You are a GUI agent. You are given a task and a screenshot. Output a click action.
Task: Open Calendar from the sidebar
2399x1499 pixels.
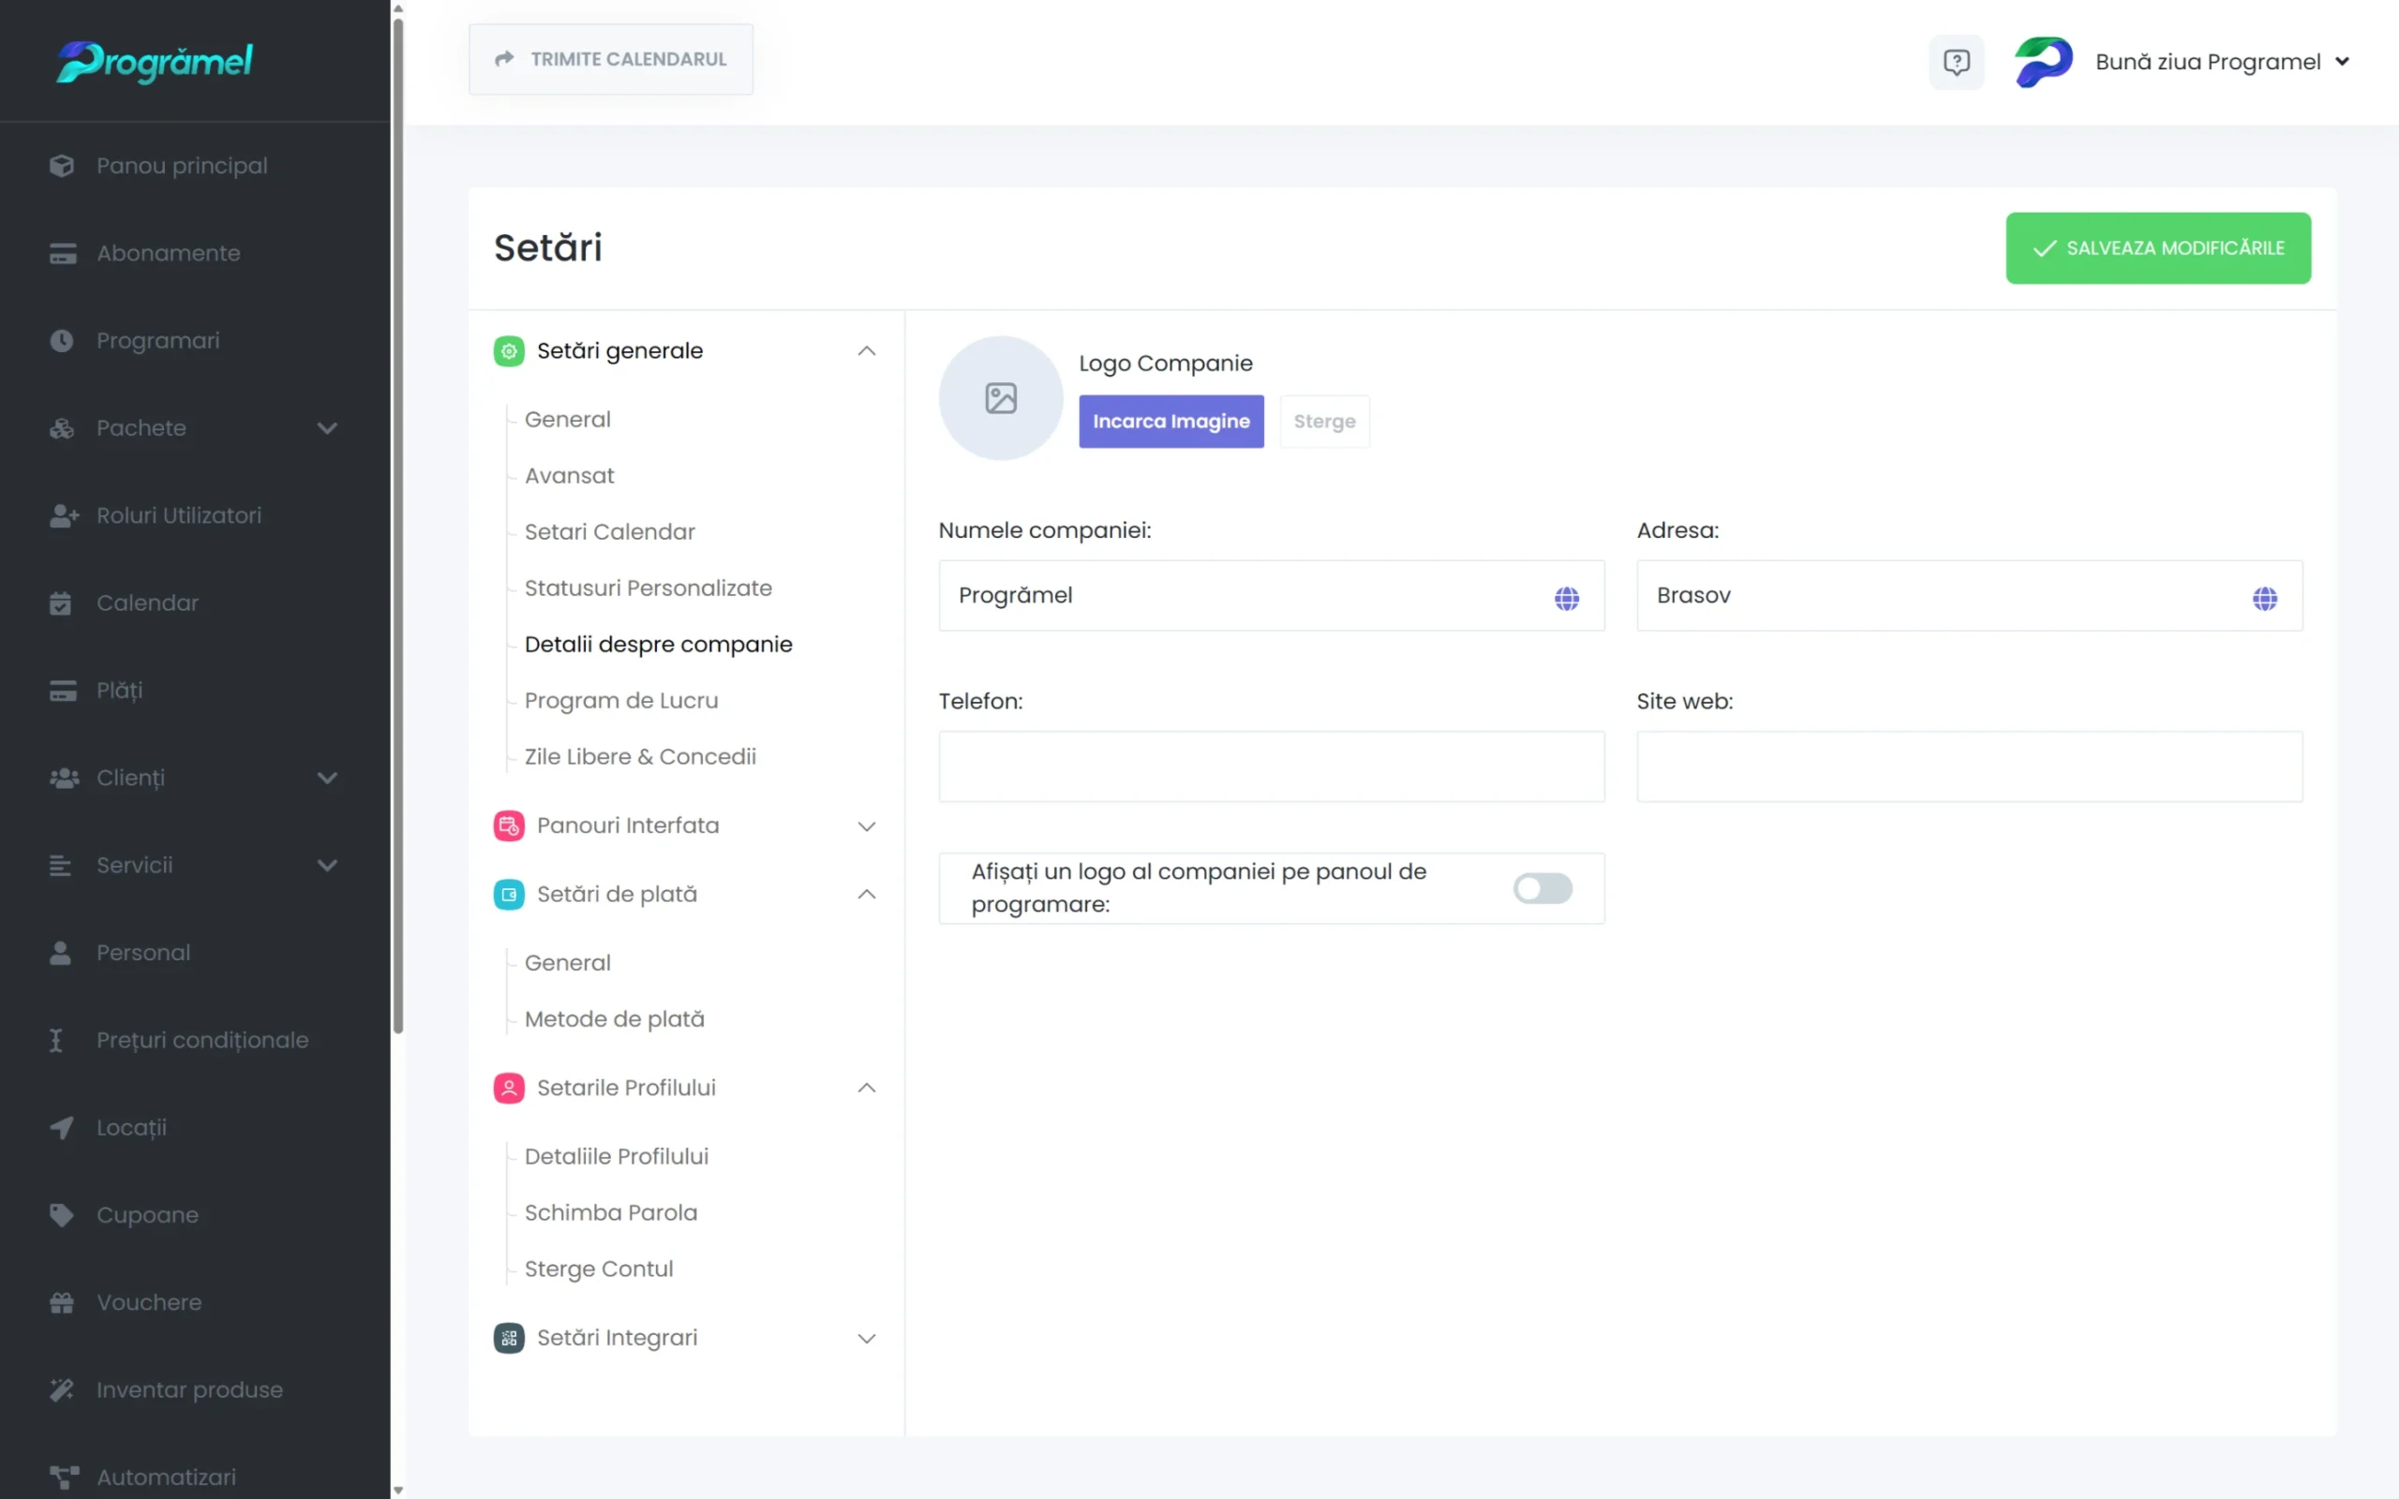coord(147,602)
